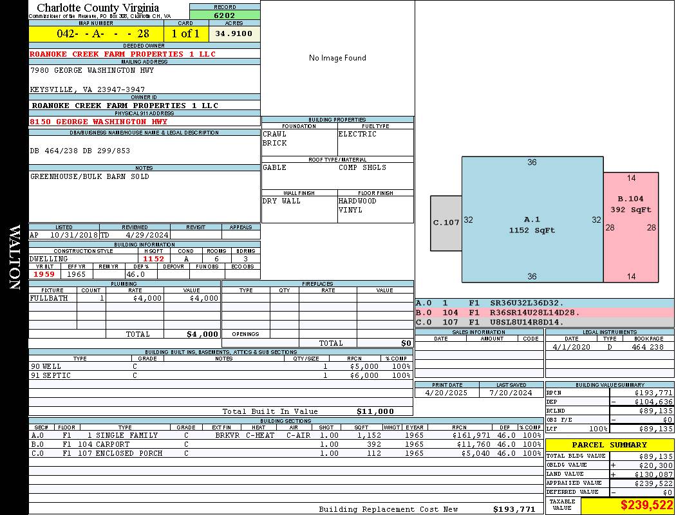Click the yellow PARCEL SUMMARY header
The width and height of the screenshot is (676, 515).
tap(610, 445)
